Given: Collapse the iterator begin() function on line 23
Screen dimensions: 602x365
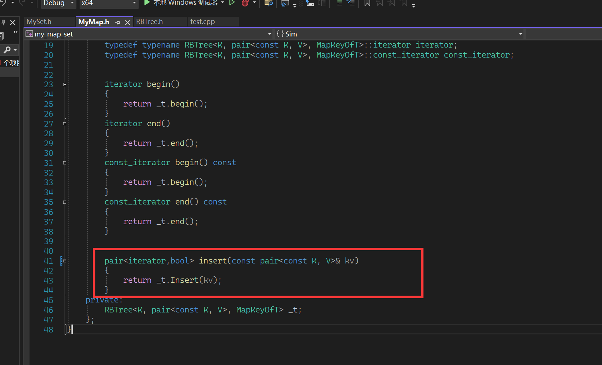Looking at the screenshot, I should [x=65, y=85].
